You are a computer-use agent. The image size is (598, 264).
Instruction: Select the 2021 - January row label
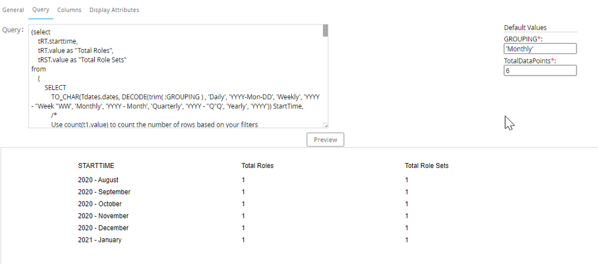pos(99,240)
